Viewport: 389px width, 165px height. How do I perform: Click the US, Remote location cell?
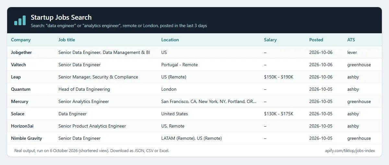click(173, 126)
